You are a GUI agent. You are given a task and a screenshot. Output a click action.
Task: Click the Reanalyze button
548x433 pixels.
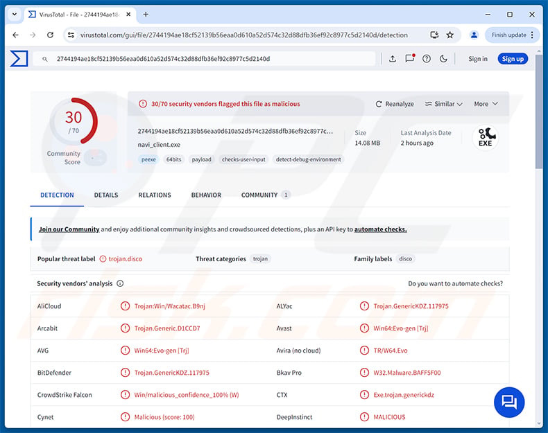[395, 104]
